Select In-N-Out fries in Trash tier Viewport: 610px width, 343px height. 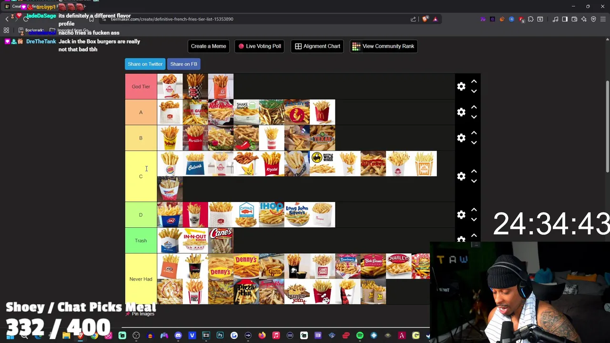(195, 241)
